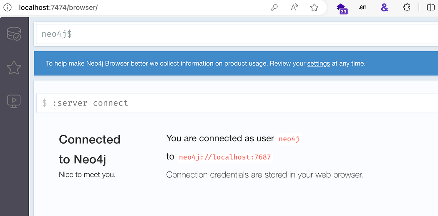Click the neo4j://localhost:7687 connection URL
The width and height of the screenshot is (438, 216).
tap(225, 157)
